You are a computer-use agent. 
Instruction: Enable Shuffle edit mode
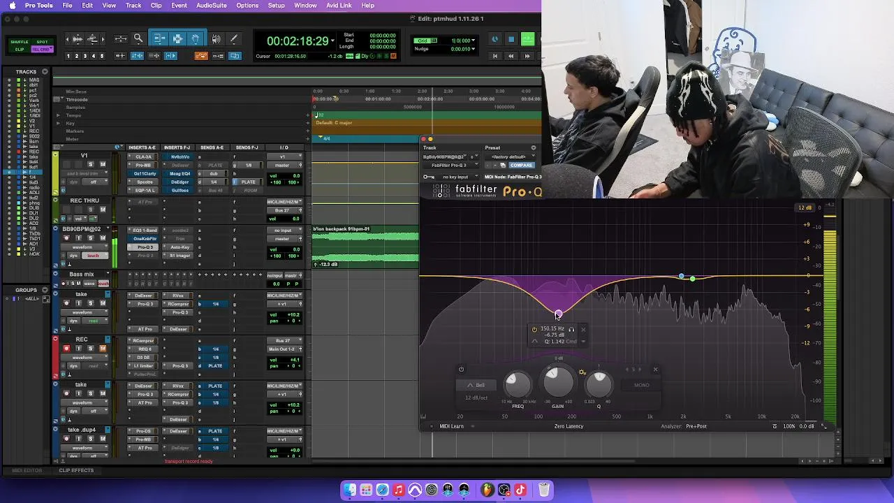click(20, 42)
